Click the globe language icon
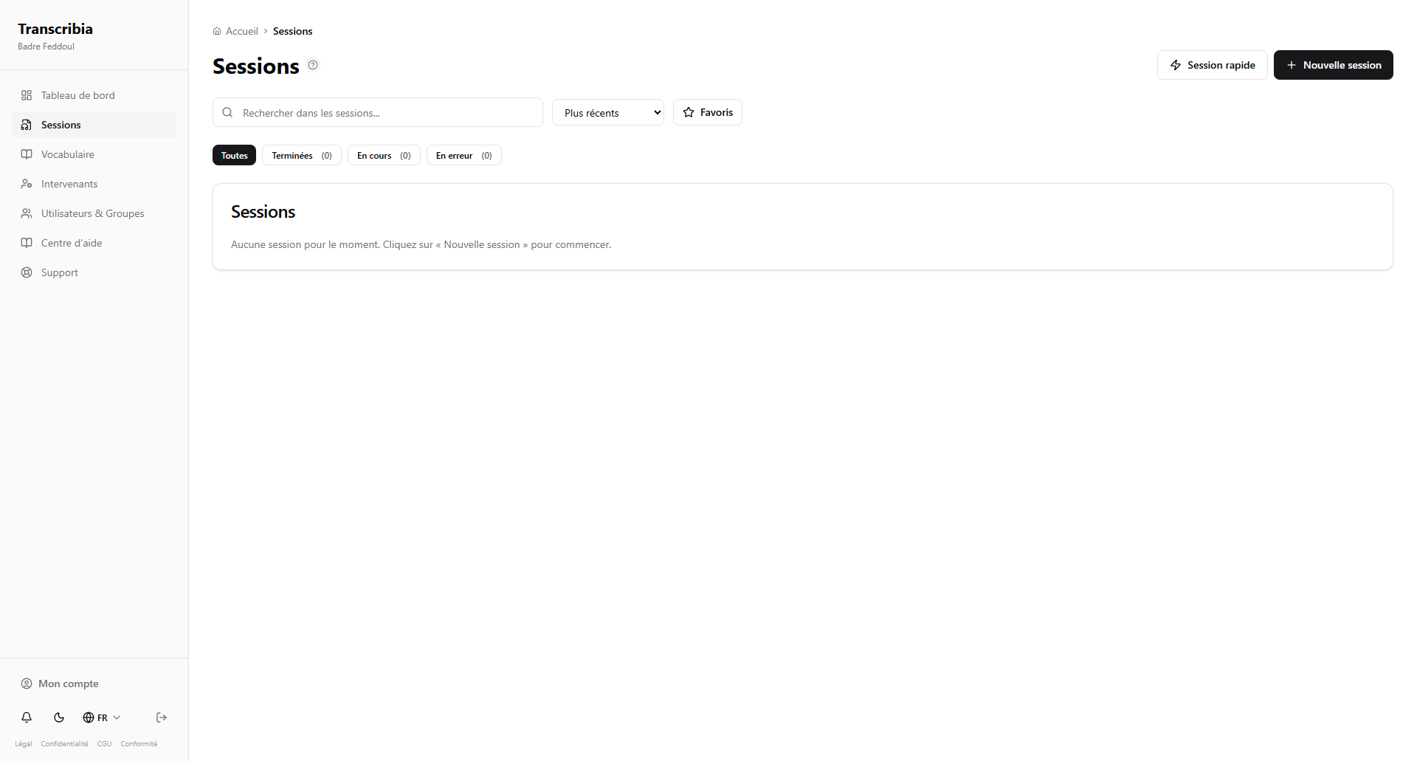Image resolution: width=1417 pixels, height=761 pixels. (x=89, y=717)
